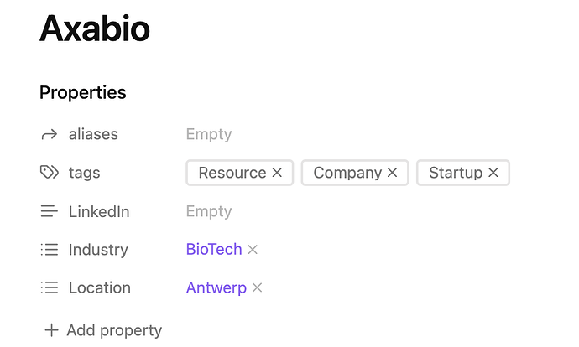Click the aliases property arrow icon
Image resolution: width=579 pixels, height=347 pixels.
click(50, 134)
